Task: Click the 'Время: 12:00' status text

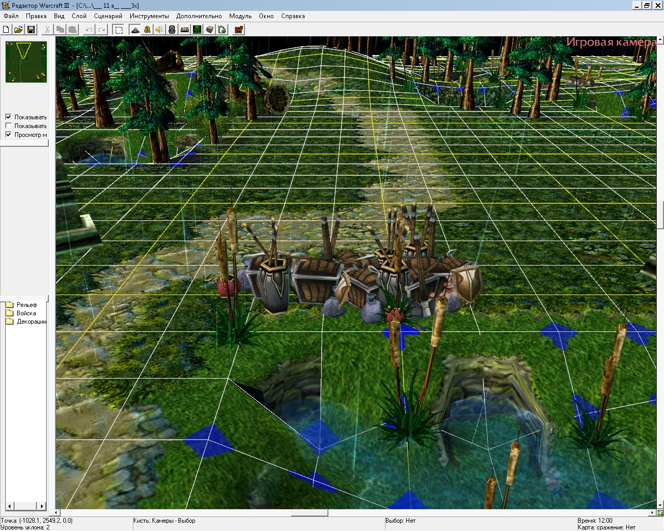Action: pyautogui.click(x=595, y=521)
